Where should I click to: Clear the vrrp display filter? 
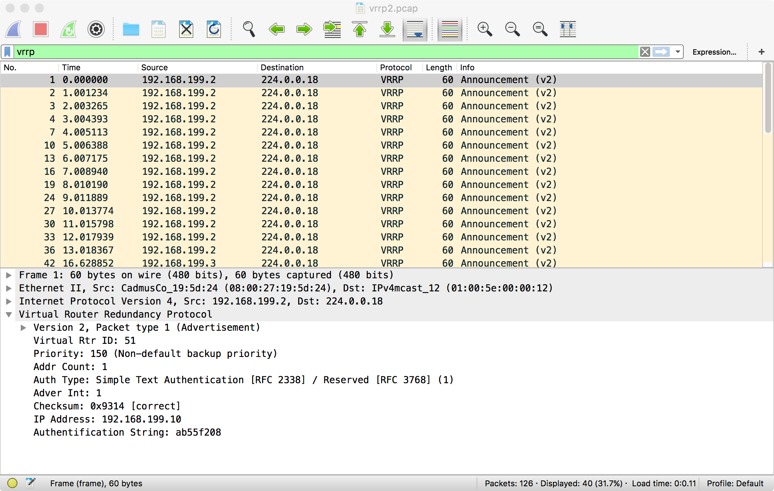pos(645,52)
